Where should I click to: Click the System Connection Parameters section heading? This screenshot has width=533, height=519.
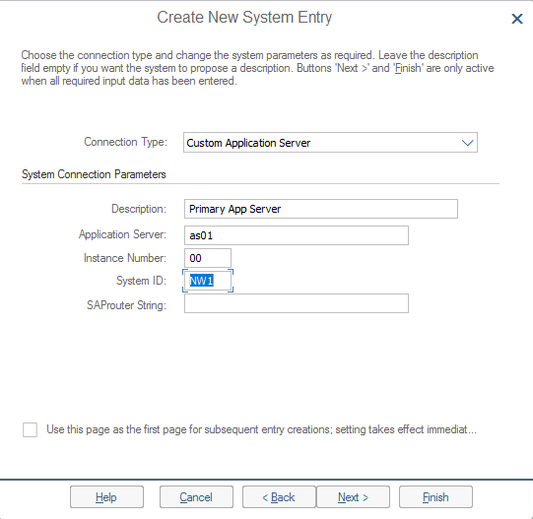pyautogui.click(x=94, y=174)
